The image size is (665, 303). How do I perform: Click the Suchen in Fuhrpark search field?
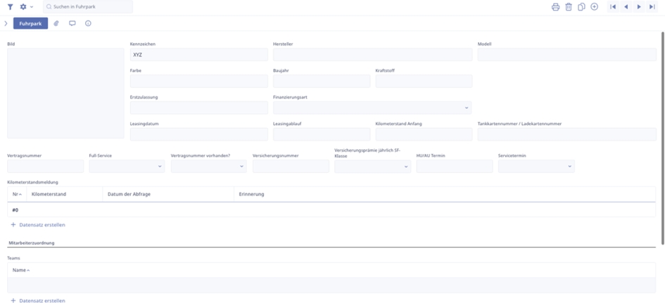pos(88,6)
